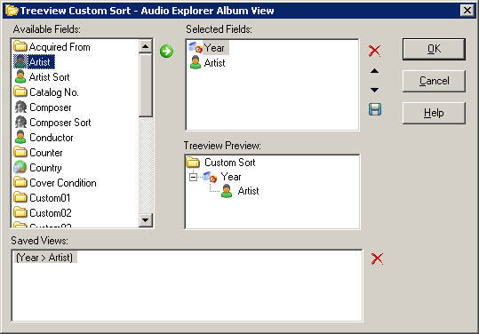Click the scroll up arrow in Available Fields
479x334 pixels.
(146, 46)
